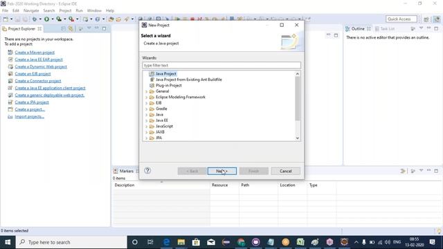Image resolution: width=443 pixels, height=249 pixels.
Task: Open dropdown arrow next to New icon
Action: click(x=12, y=19)
